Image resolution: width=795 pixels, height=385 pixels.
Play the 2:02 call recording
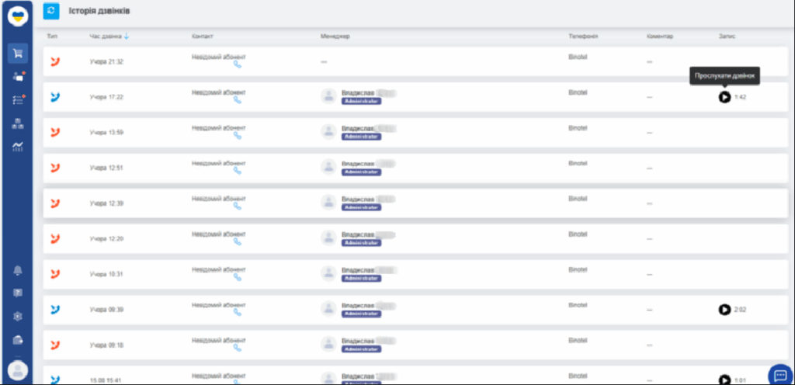(724, 310)
